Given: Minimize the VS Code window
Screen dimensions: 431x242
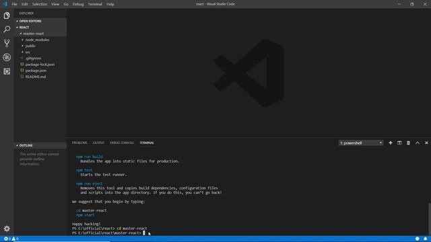Looking at the screenshot, I should [399, 4].
